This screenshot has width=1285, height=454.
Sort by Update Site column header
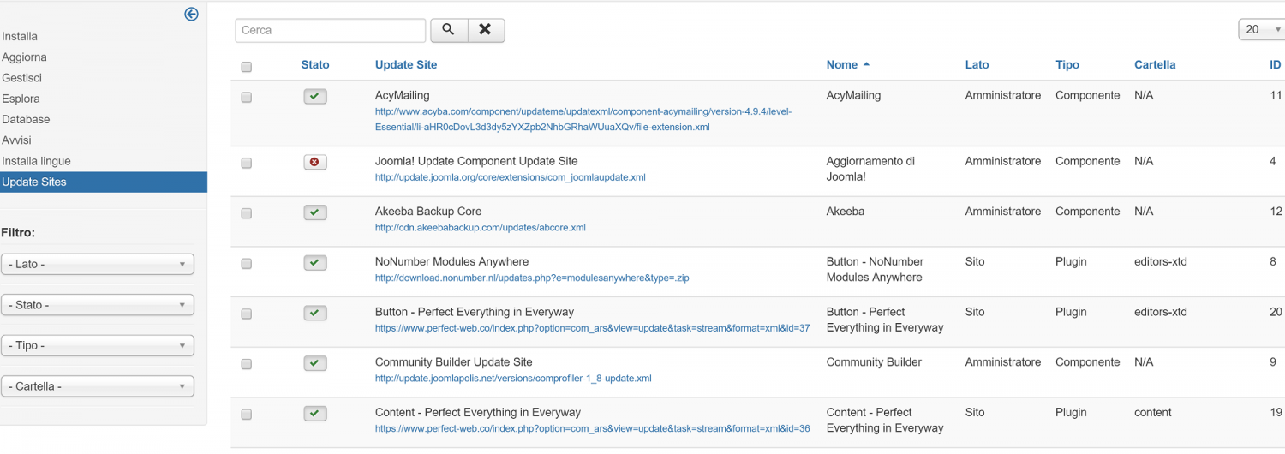[x=406, y=65]
